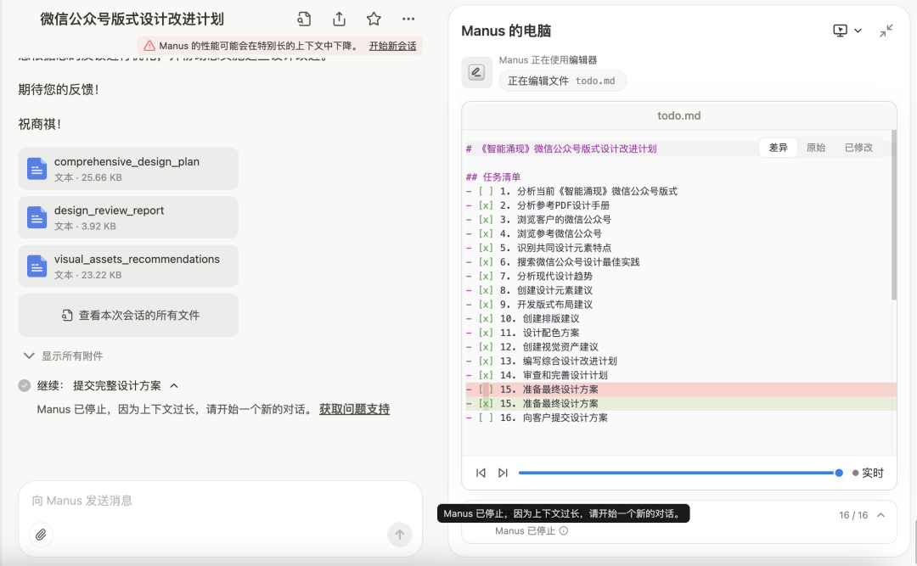The width and height of the screenshot is (917, 566).
Task: Click the 祝商祺！ message text
Action: 39,124
